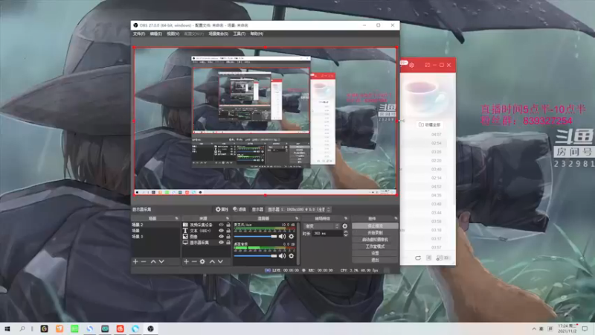The width and height of the screenshot is (595, 335).
Task: Open the 编辑(E) menu
Action: coord(156,33)
